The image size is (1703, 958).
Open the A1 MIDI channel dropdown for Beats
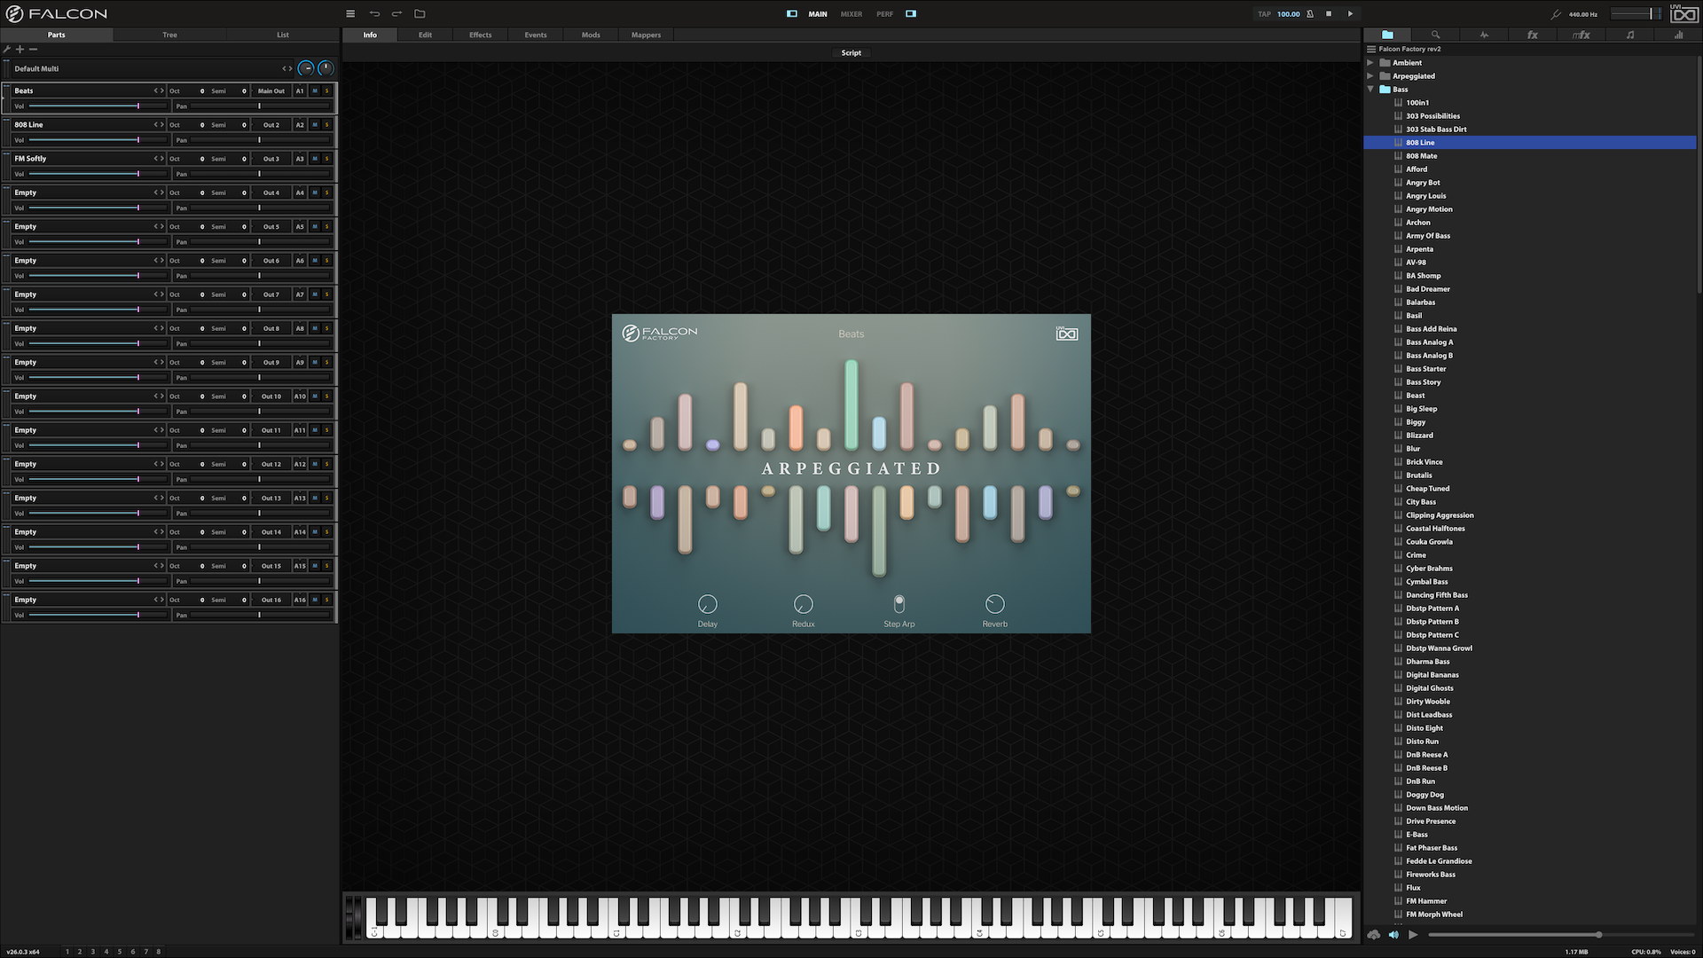click(x=300, y=90)
